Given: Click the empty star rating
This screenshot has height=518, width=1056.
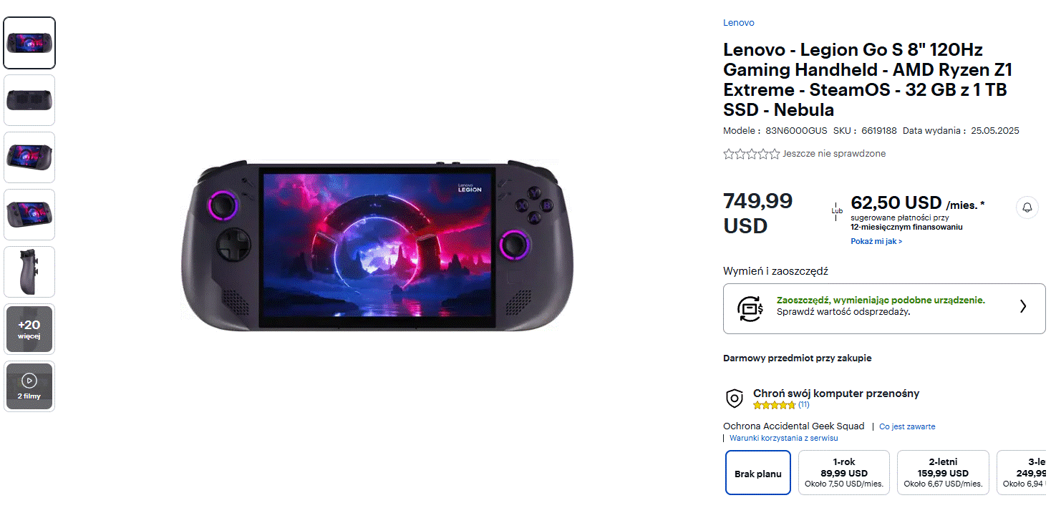Looking at the screenshot, I should tap(751, 154).
